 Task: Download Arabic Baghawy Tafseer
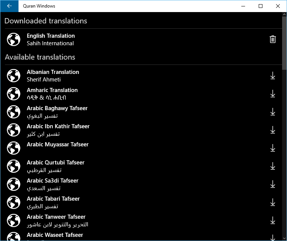coord(273,112)
